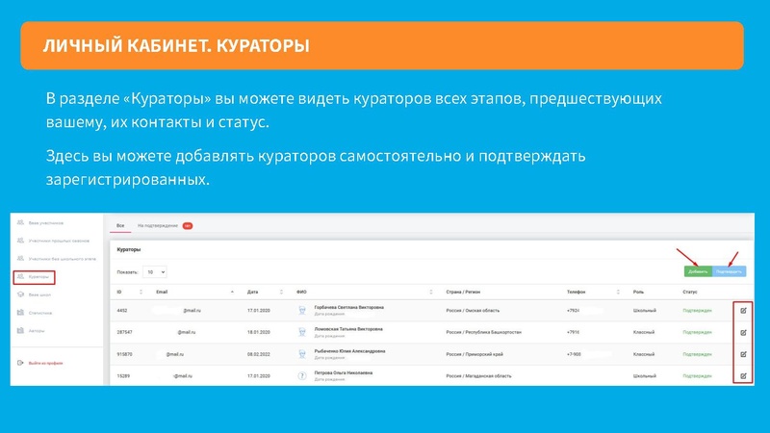Click ID cell 4452
The image size is (770, 433).
pos(122,310)
